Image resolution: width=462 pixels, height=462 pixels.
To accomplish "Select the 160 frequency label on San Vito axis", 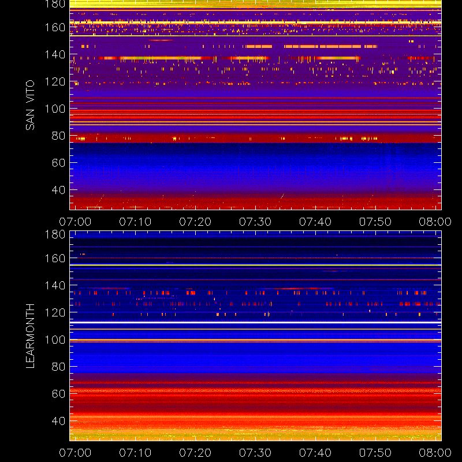I will pos(55,27).
